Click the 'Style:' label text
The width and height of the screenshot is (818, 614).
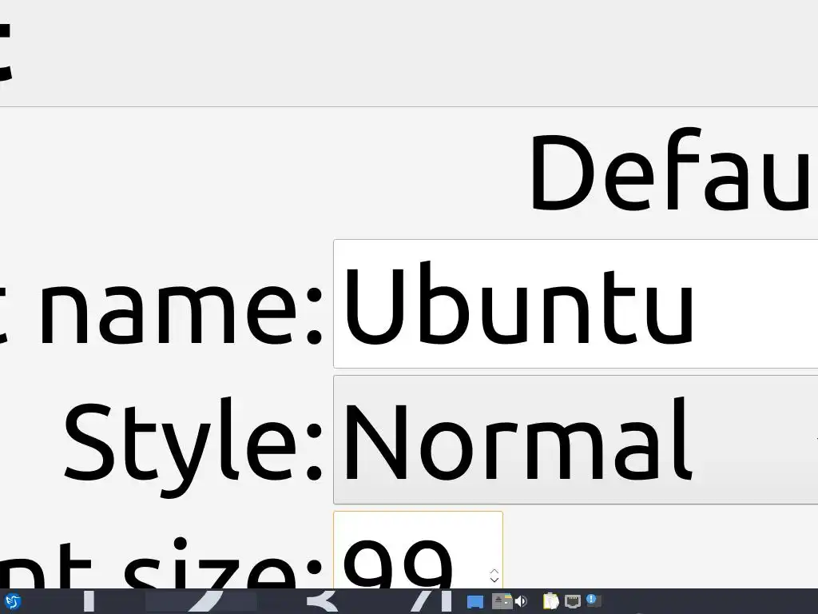click(193, 446)
